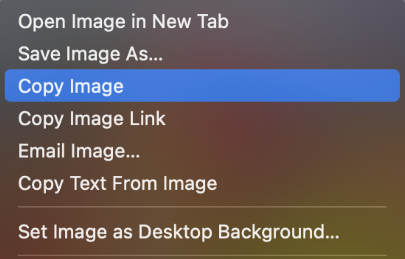Image resolution: width=405 pixels, height=259 pixels.
Task: Copy the image's link address
Action: click(x=92, y=118)
